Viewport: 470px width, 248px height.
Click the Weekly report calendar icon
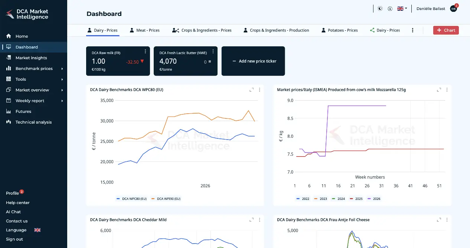[x=9, y=101]
